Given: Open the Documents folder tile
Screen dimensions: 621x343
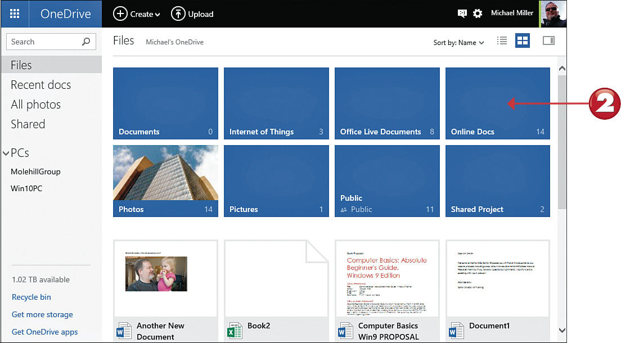Looking at the screenshot, I should 165,103.
